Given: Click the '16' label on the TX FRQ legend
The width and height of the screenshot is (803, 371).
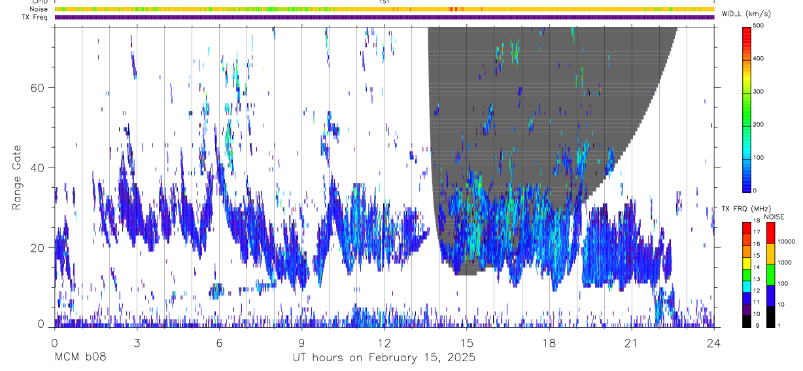Looking at the screenshot, I should coord(757,245).
